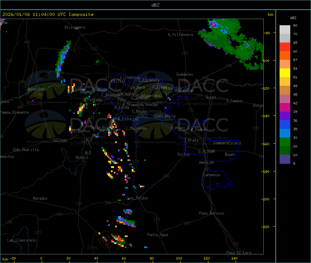This screenshot has width=311, height=263.
Task: Click the G_Campos map label
Action: (x=235, y=101)
